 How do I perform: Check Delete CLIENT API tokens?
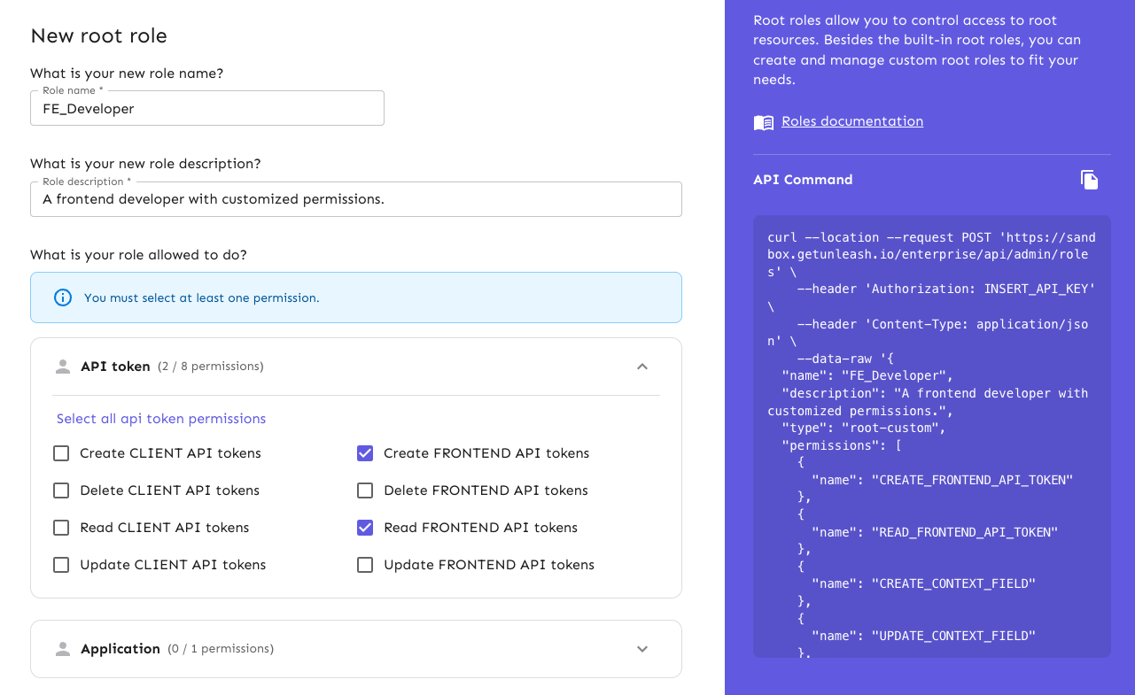point(60,490)
